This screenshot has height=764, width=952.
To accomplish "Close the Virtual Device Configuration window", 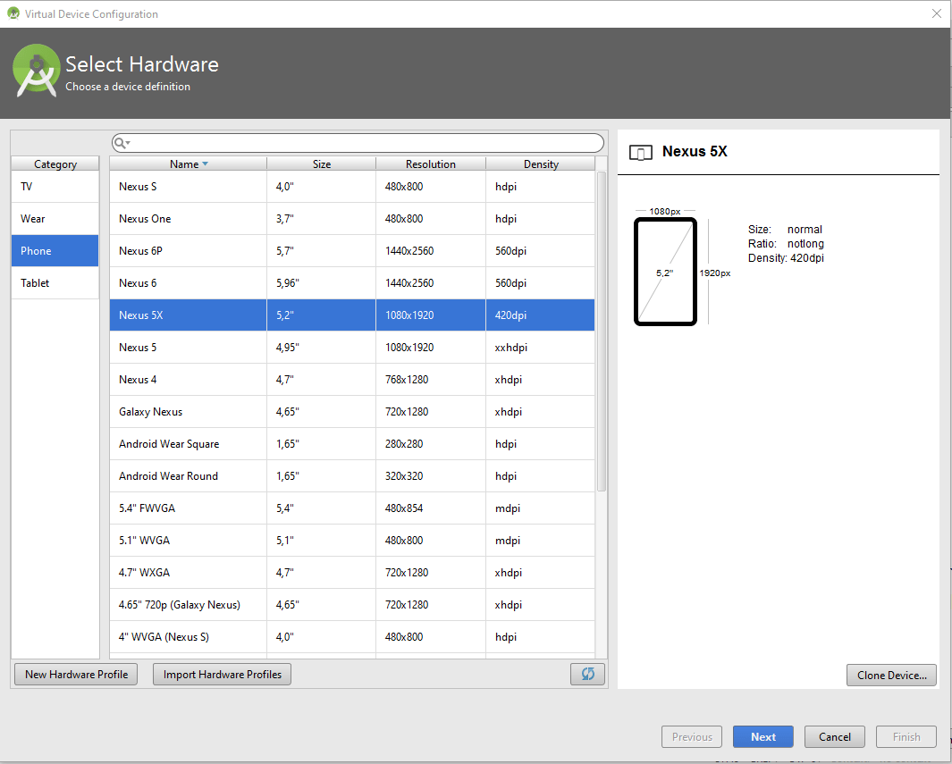I will pyautogui.click(x=936, y=13).
